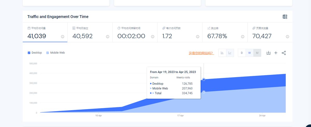The width and height of the screenshot is (311, 127).
Task: Select monthly (M) granularity
Action: click(257, 53)
